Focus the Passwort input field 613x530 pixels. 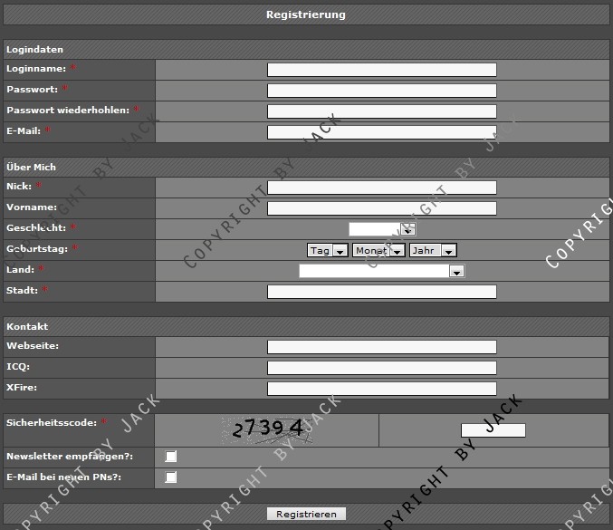381,91
